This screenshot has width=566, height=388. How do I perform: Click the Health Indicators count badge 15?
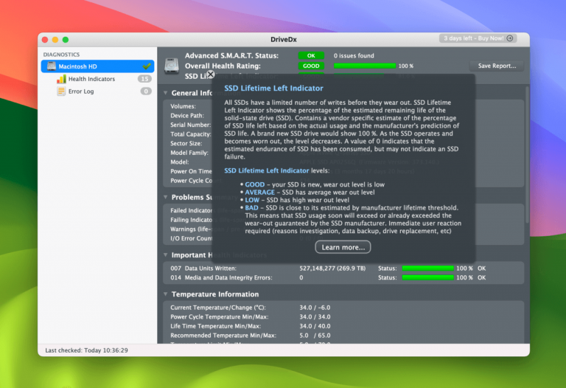144,79
